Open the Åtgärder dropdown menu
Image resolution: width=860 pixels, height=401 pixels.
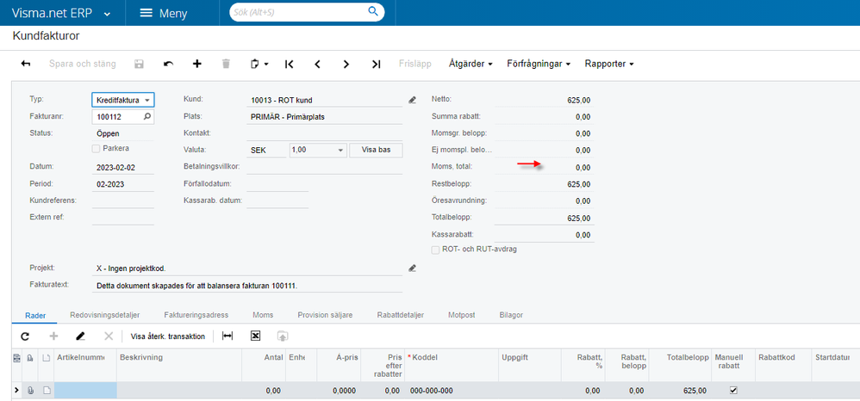tap(470, 64)
